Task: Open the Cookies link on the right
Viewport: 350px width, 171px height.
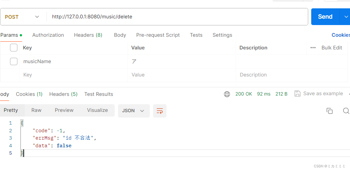Action: pyautogui.click(x=341, y=35)
